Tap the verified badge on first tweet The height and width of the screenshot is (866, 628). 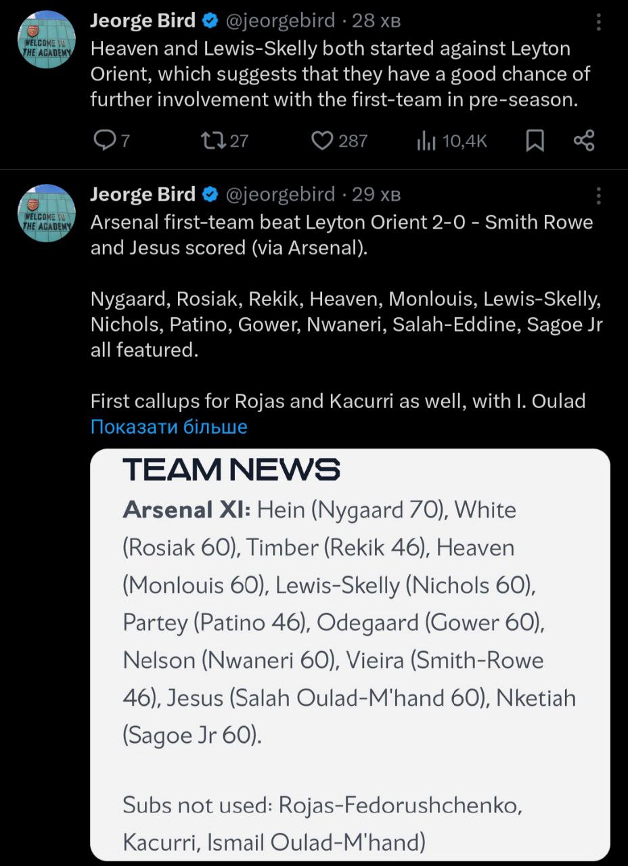tap(210, 22)
